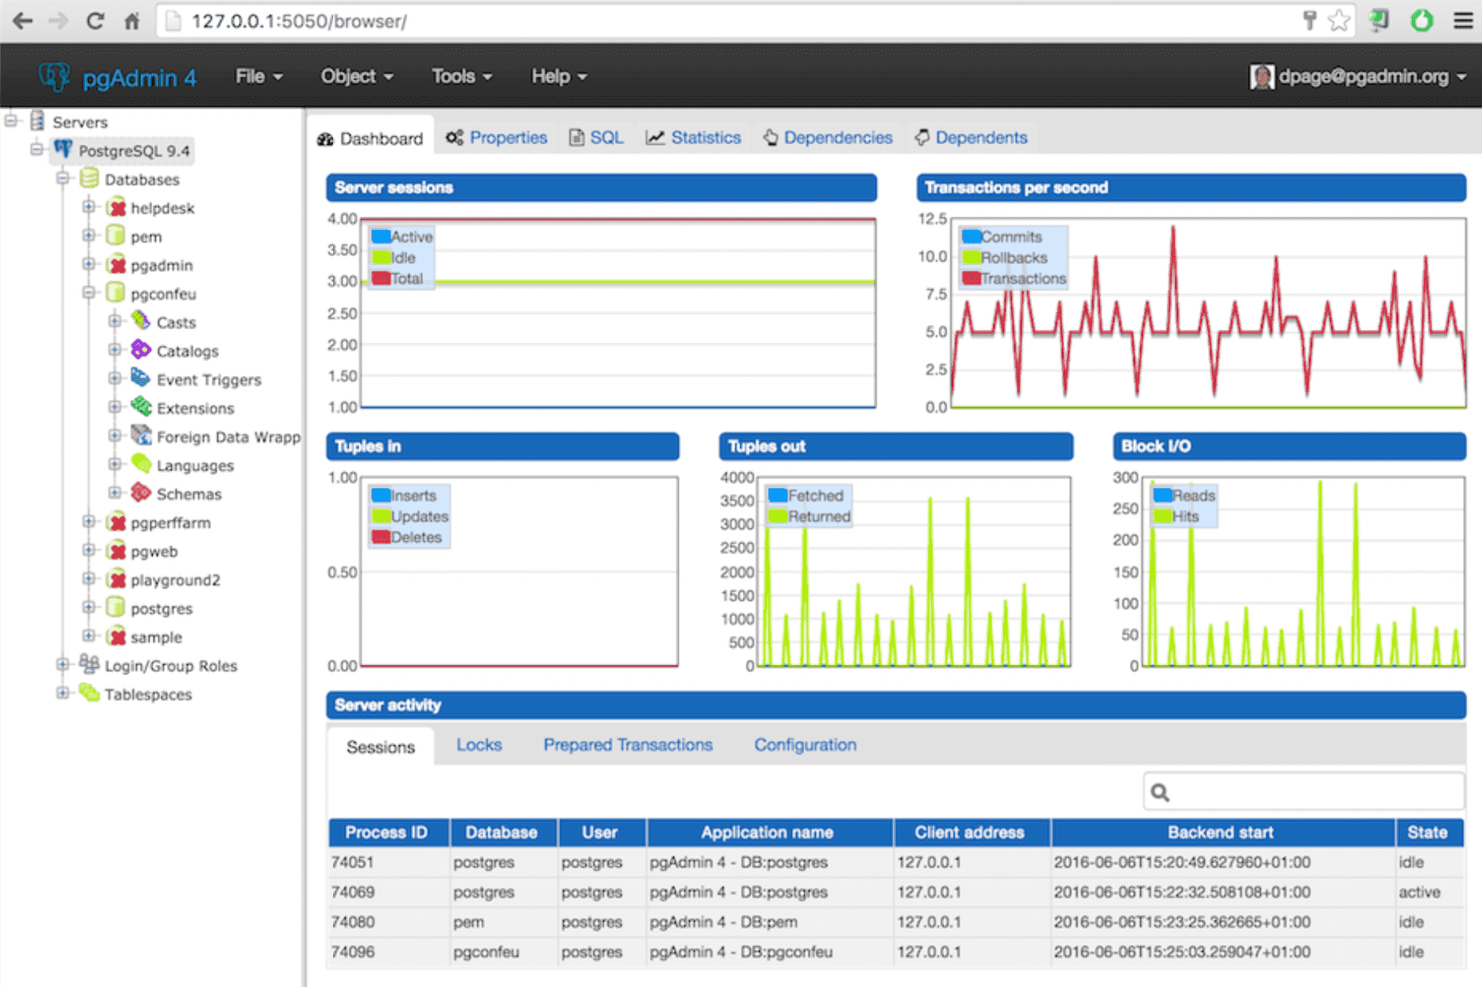The width and height of the screenshot is (1482, 987).
Task: Click the Server activity search field
Action: point(1303,792)
